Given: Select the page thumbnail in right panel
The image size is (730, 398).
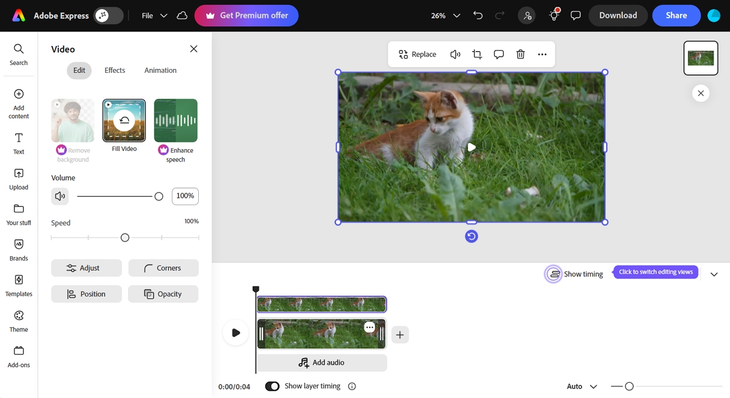Looking at the screenshot, I should (x=700, y=58).
